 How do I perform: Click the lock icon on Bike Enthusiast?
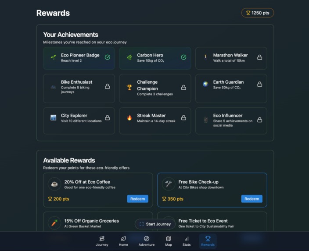108,86
